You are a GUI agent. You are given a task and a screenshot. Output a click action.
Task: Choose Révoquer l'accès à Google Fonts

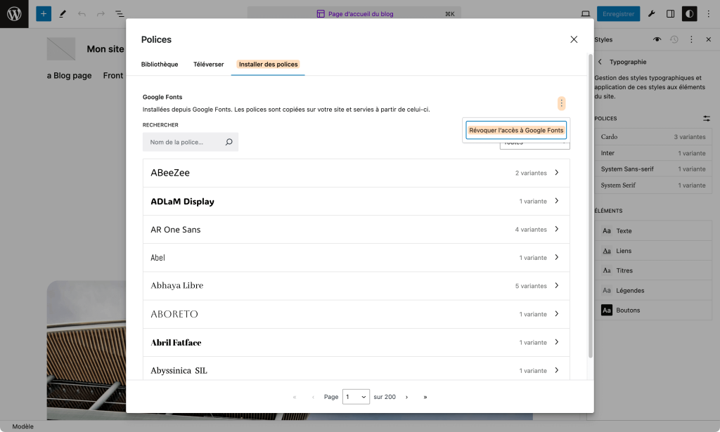pyautogui.click(x=516, y=130)
